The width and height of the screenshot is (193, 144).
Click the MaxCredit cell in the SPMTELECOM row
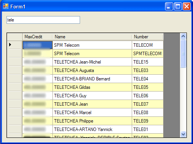(38, 53)
